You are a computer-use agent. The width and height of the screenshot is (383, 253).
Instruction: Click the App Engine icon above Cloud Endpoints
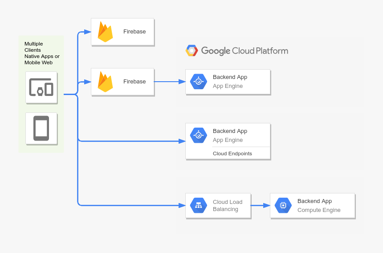coord(199,135)
